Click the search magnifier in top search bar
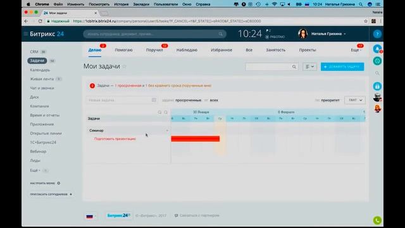Viewport: 405px width, 228px height. point(221,34)
